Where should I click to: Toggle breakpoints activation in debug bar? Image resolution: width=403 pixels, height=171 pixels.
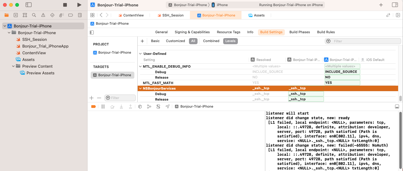(93, 106)
